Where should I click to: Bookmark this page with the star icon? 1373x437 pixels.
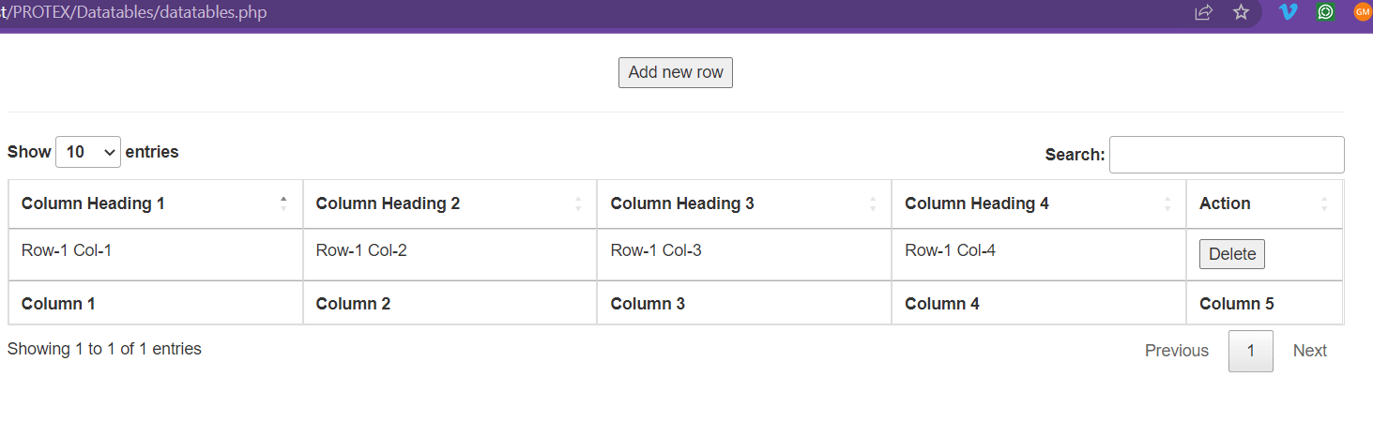point(1241,13)
